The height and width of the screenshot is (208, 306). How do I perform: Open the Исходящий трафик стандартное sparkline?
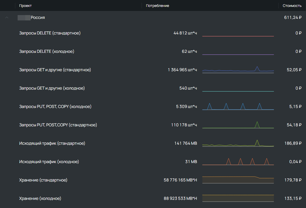pyautogui.click(x=238, y=143)
